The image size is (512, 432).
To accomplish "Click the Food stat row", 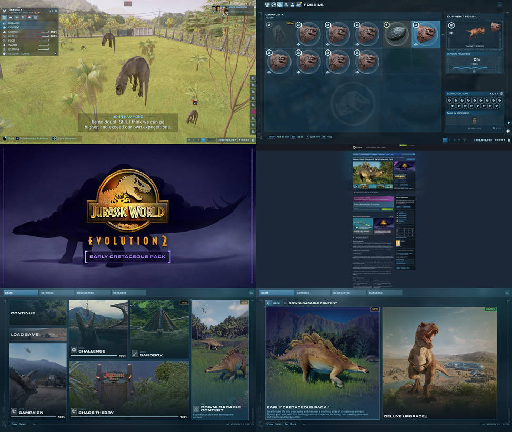I will tap(29, 41).
